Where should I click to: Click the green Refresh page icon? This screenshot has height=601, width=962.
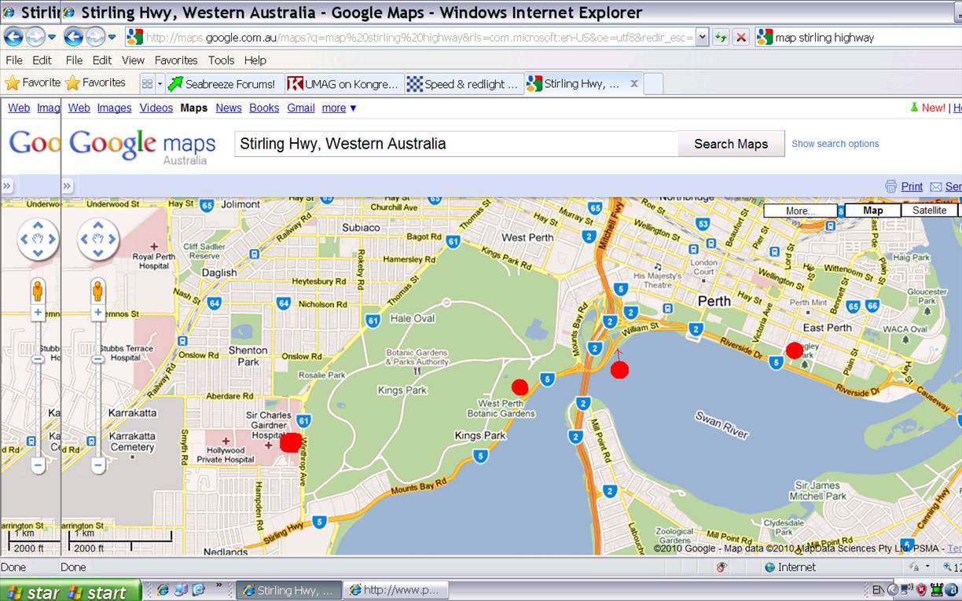[x=721, y=37]
